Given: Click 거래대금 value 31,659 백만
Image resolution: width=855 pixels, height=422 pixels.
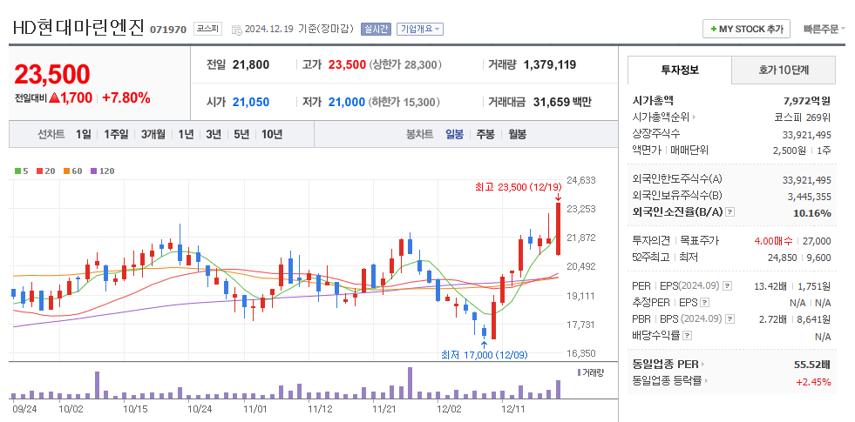Looking at the screenshot, I should tap(561, 102).
